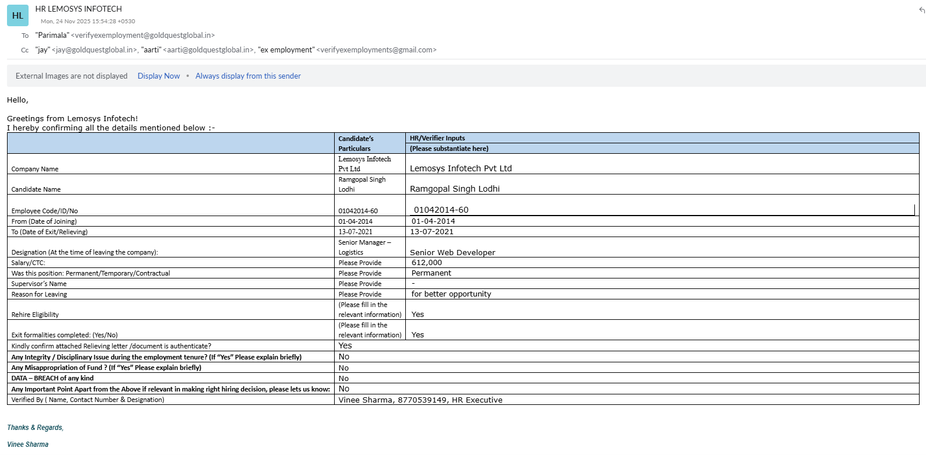Click the email timestamp Mon, 24 Nov 2025
Viewport: 926px width, 455px height.
tap(87, 22)
